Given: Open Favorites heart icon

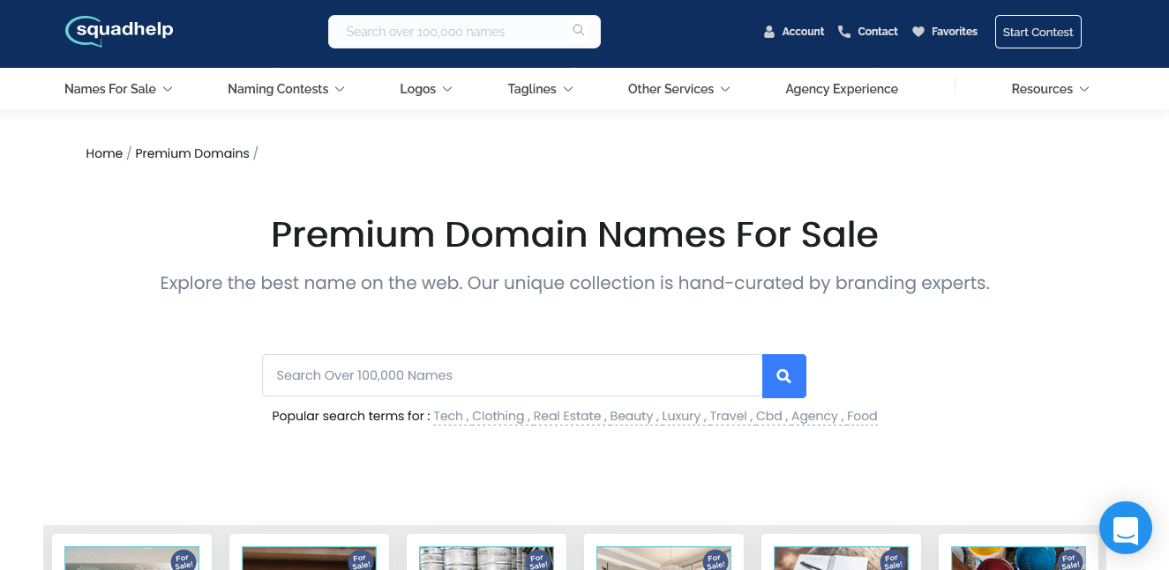Looking at the screenshot, I should (x=918, y=32).
